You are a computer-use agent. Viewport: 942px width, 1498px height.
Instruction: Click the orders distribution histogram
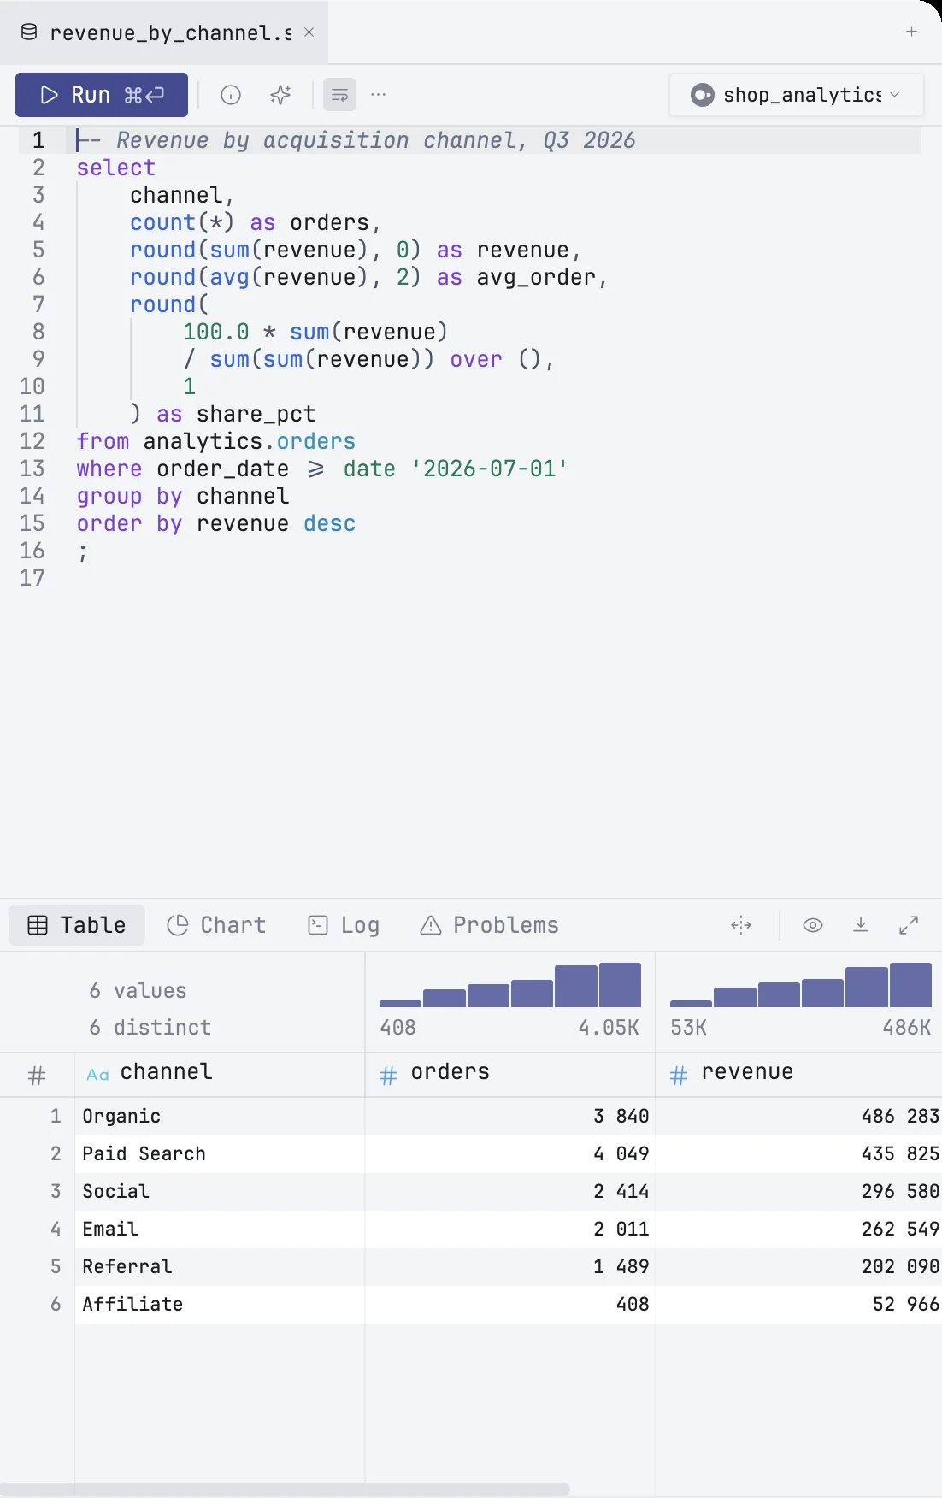(x=510, y=985)
